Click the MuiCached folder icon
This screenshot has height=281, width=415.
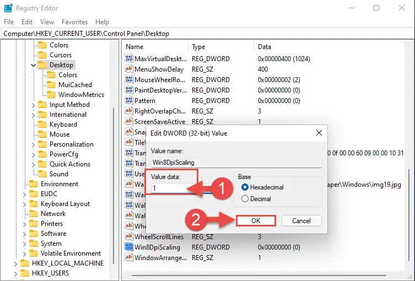click(51, 85)
